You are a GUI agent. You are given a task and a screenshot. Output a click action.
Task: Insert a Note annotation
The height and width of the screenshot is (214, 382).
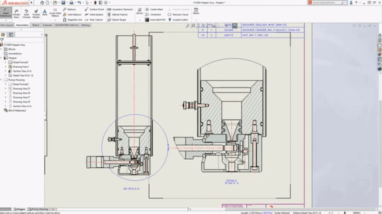(x=45, y=13)
